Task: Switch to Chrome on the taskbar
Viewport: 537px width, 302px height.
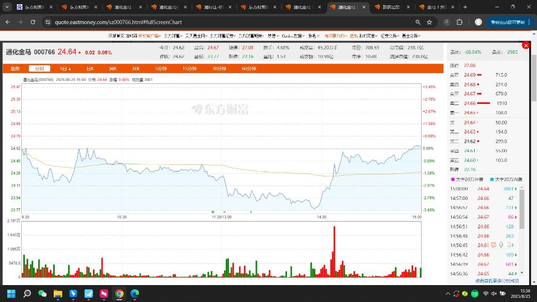Action: [119, 294]
